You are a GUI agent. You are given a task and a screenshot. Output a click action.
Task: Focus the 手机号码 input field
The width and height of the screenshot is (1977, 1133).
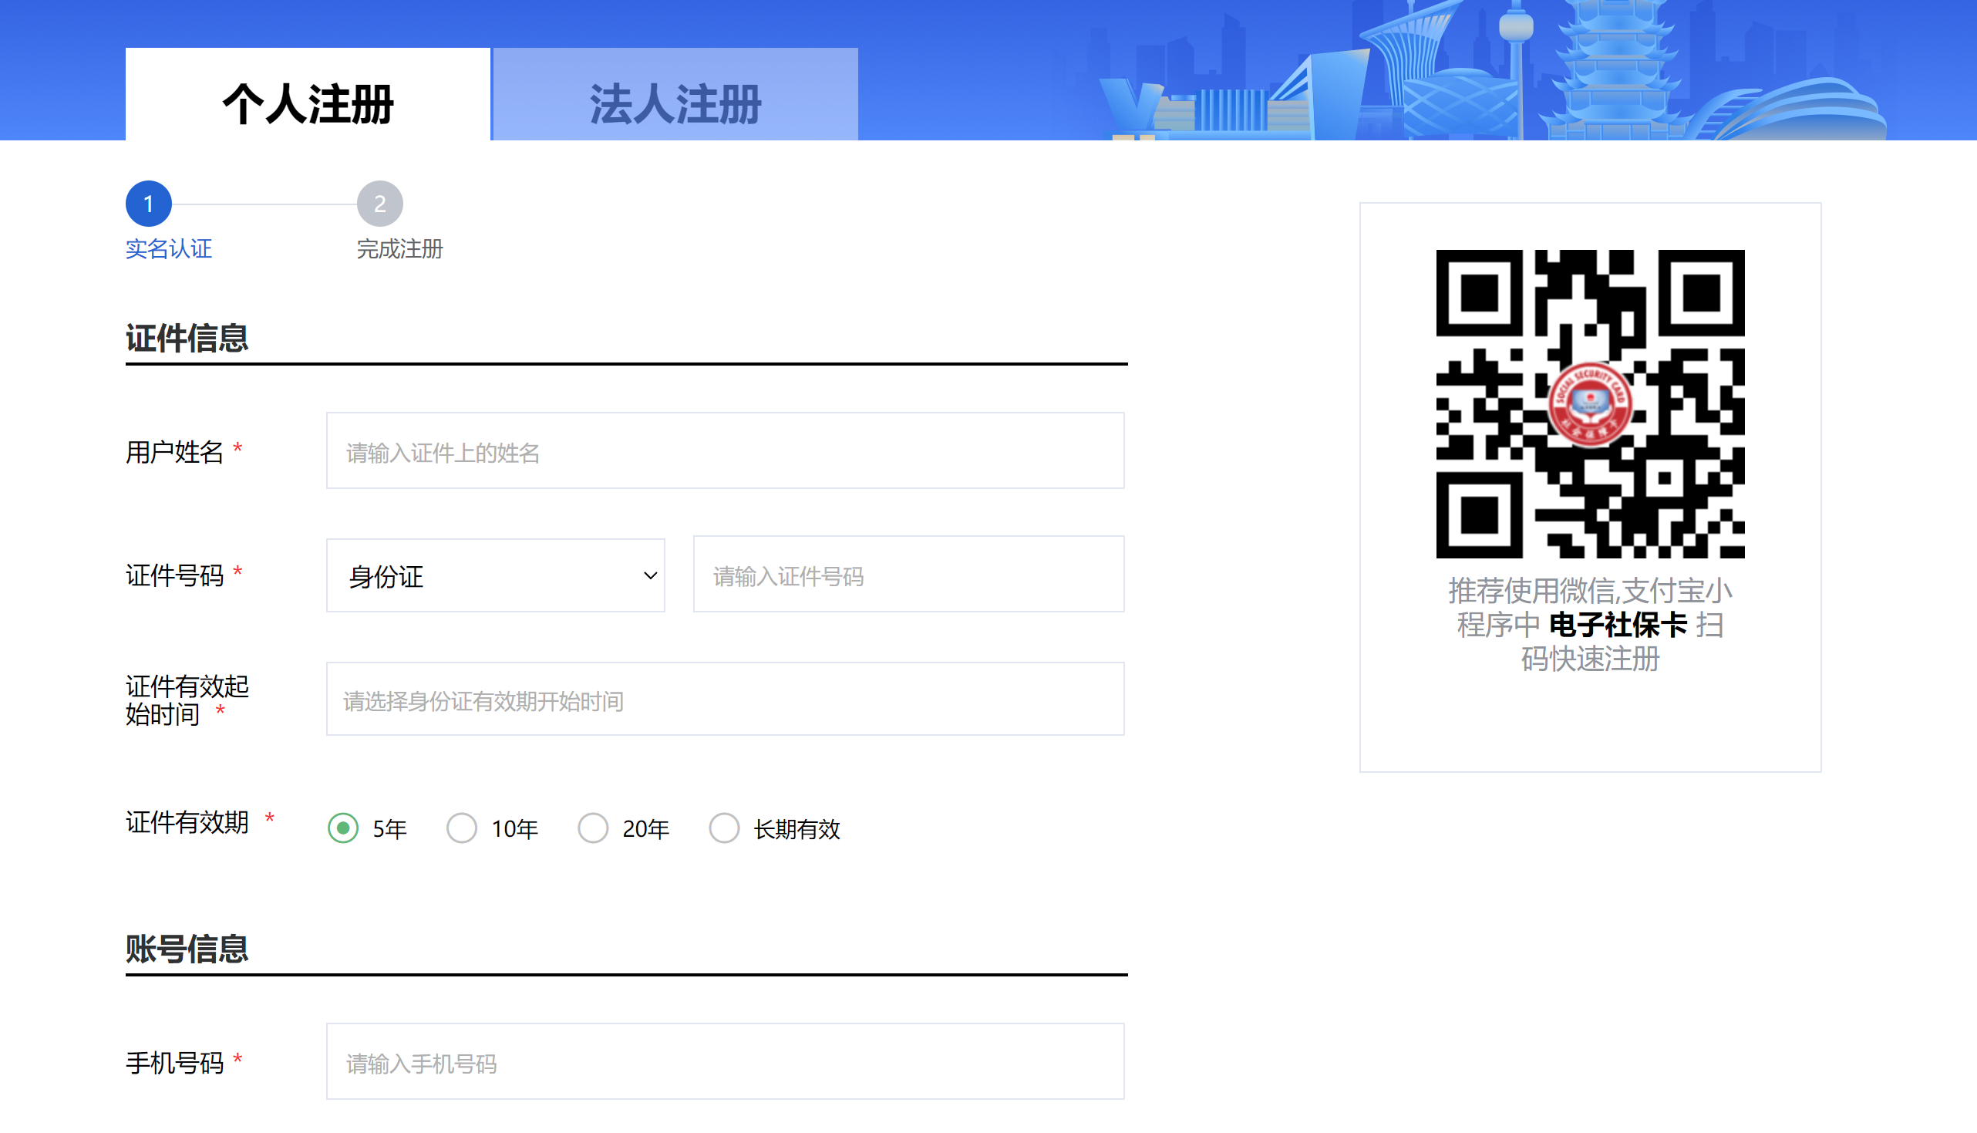pyautogui.click(x=725, y=1061)
